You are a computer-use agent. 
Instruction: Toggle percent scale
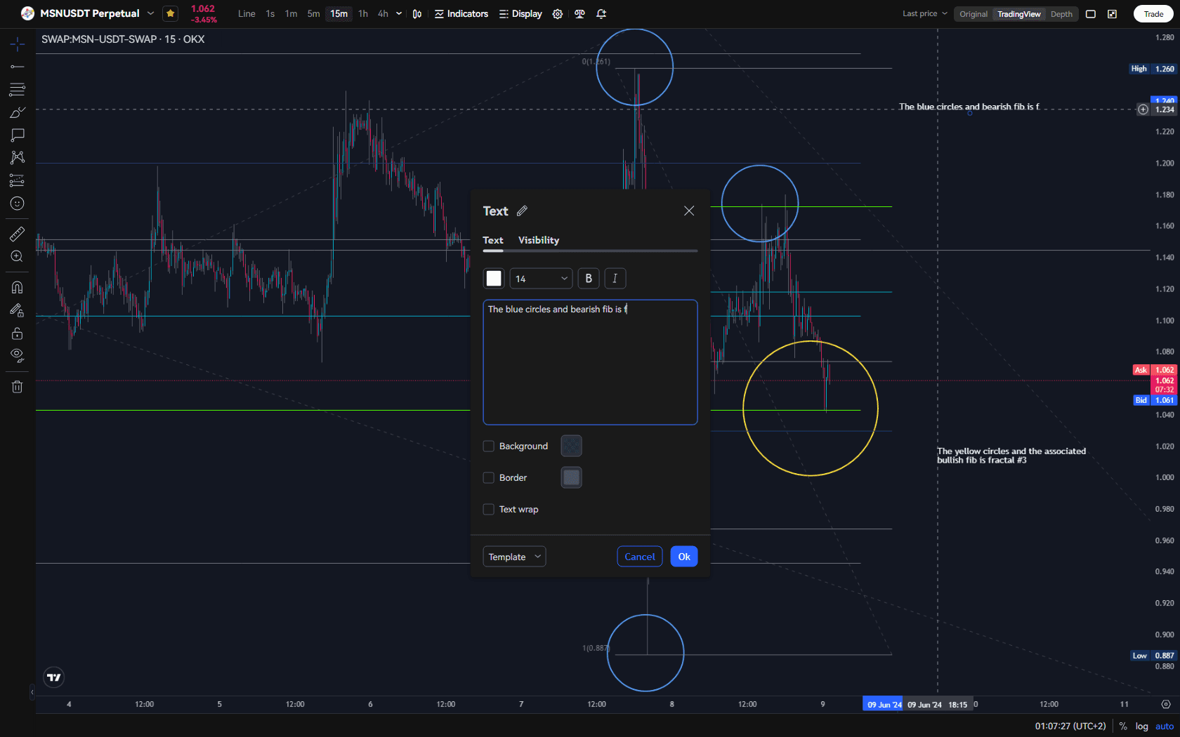point(1123,726)
